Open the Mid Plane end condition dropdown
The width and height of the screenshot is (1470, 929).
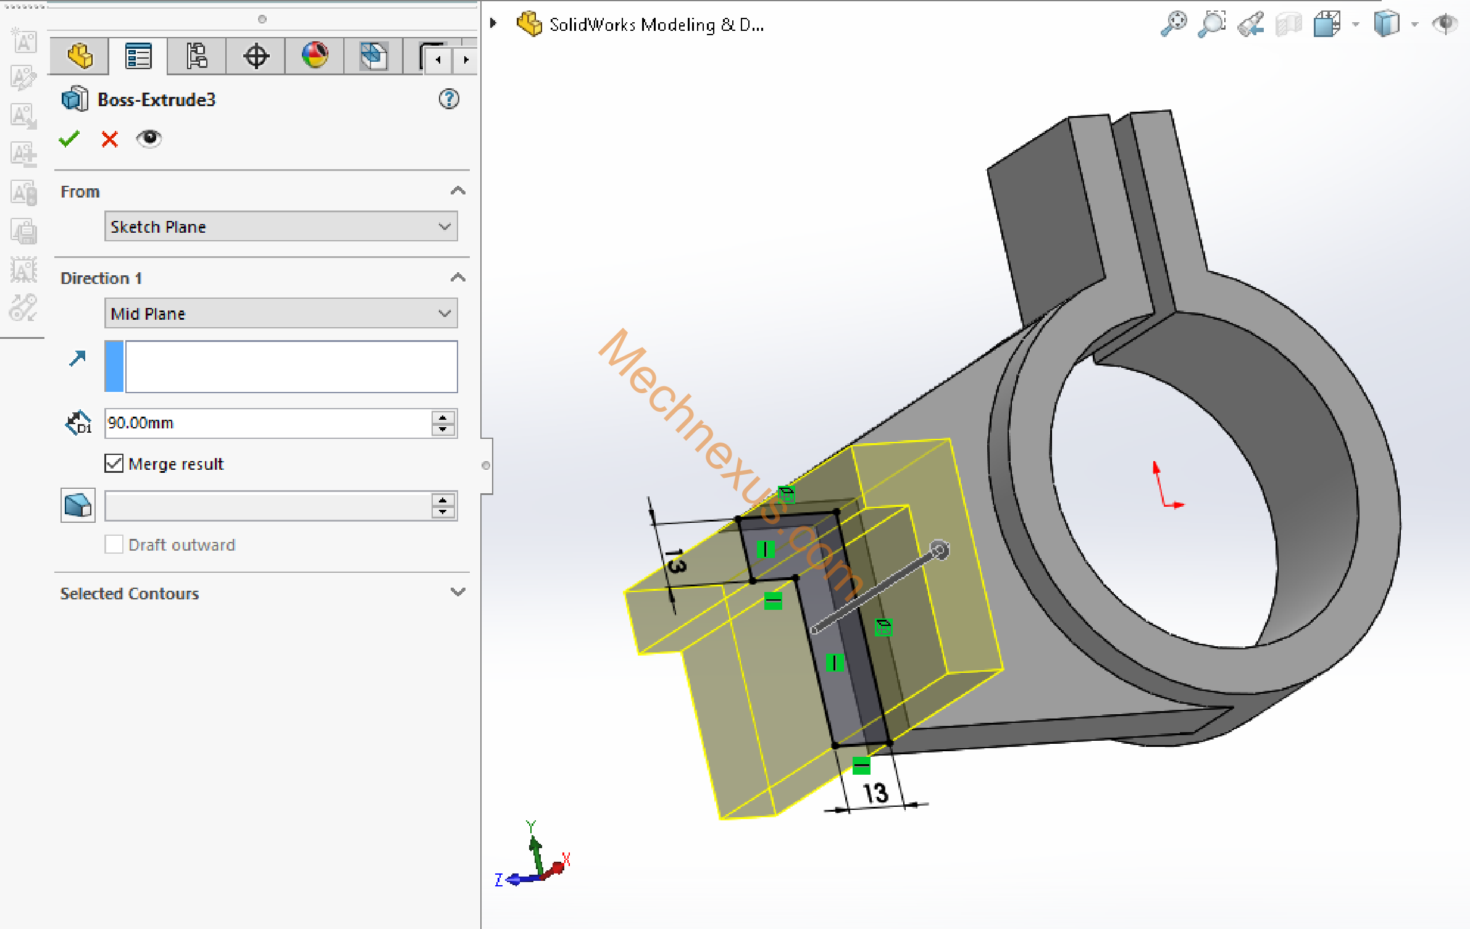pyautogui.click(x=281, y=314)
